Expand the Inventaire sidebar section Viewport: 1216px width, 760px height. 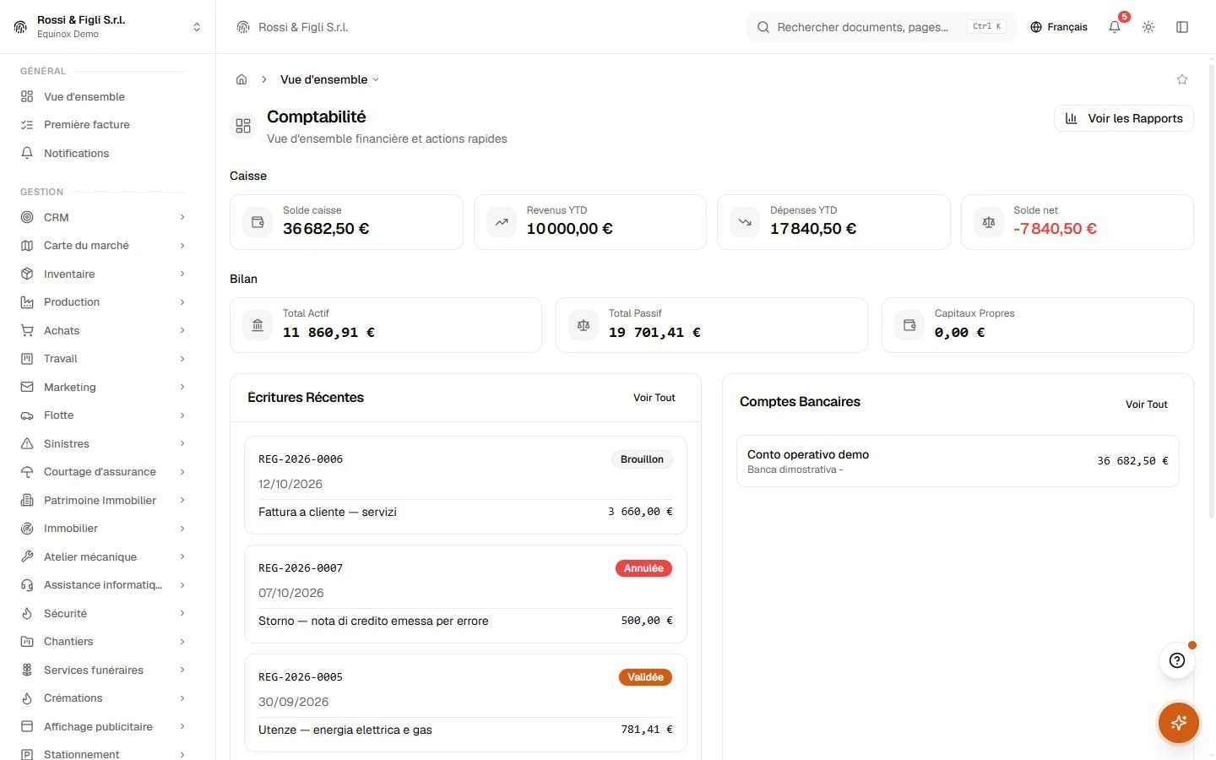point(103,274)
